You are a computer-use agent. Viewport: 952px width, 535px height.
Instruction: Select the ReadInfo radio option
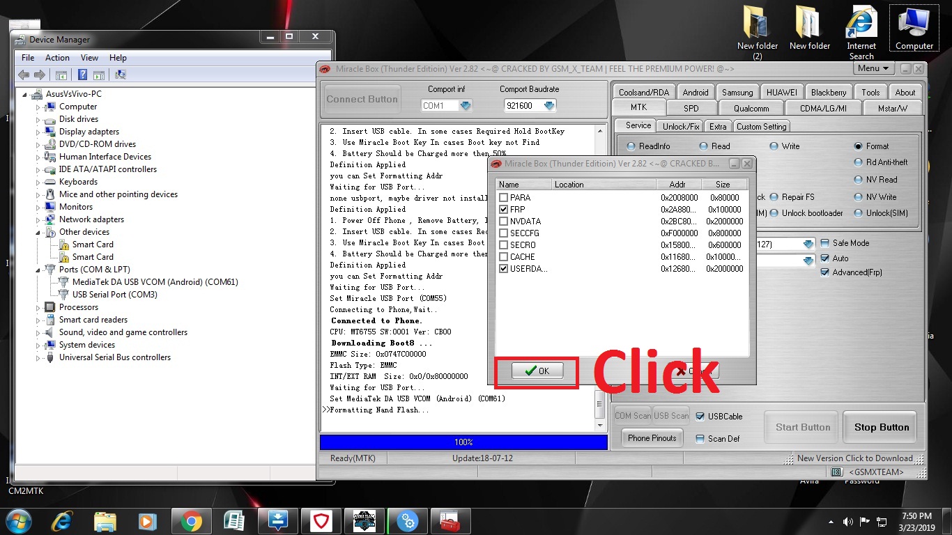[x=631, y=146]
